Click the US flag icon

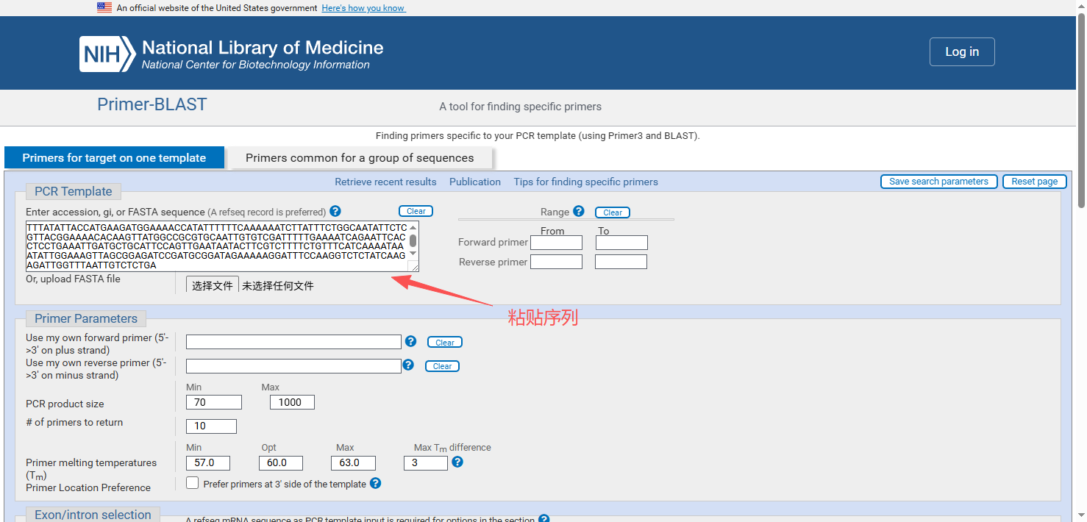coord(104,7)
